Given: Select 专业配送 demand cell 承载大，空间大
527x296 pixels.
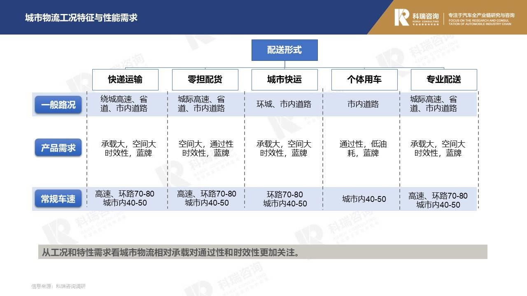Looking at the screenshot, I should click(438, 148).
